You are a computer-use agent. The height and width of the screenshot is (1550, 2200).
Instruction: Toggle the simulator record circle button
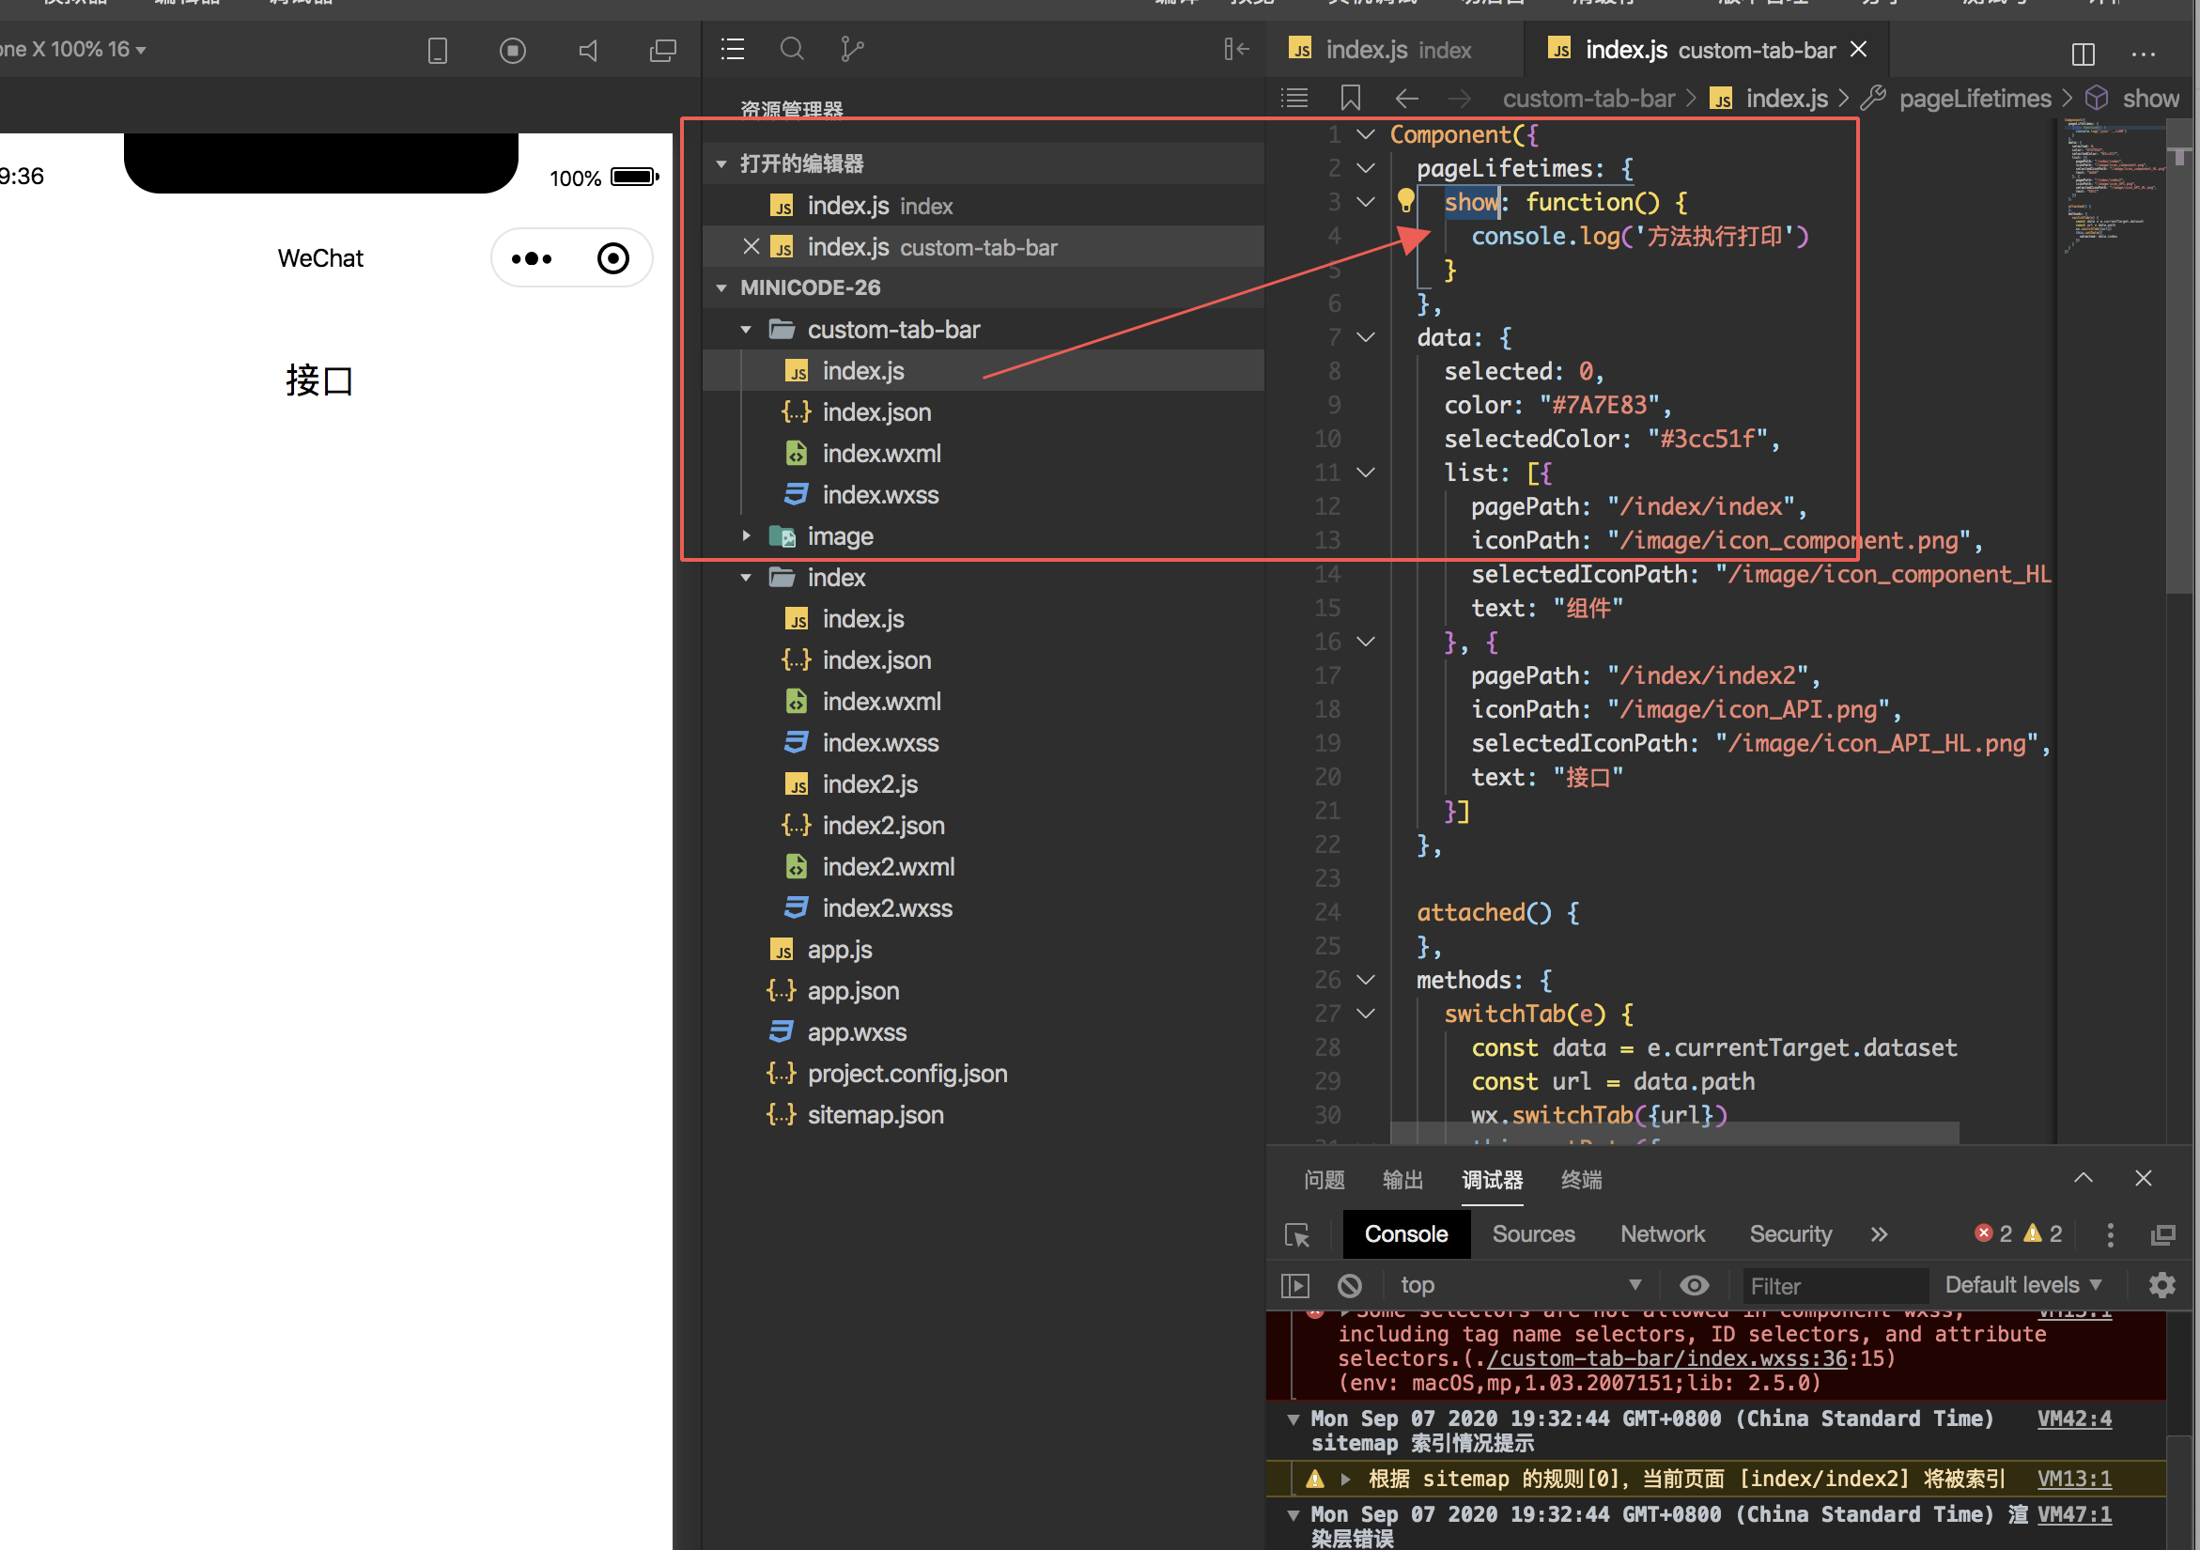coord(513,50)
